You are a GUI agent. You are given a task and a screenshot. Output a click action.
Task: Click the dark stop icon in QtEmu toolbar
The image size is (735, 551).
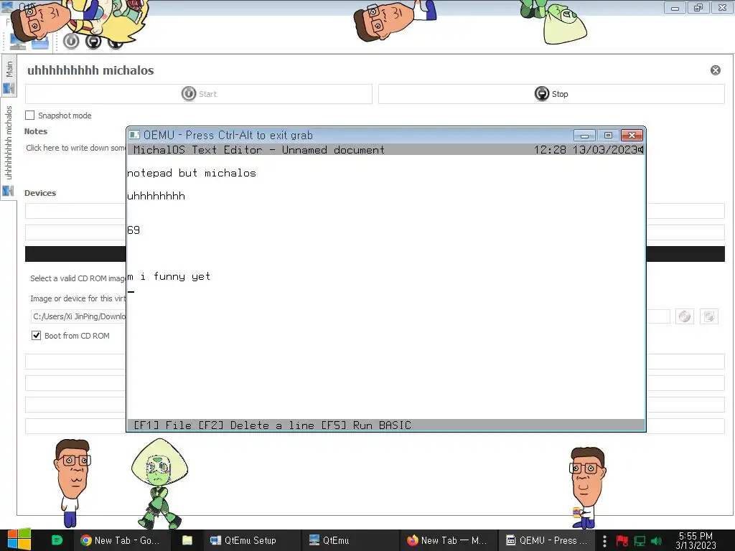tap(93, 41)
